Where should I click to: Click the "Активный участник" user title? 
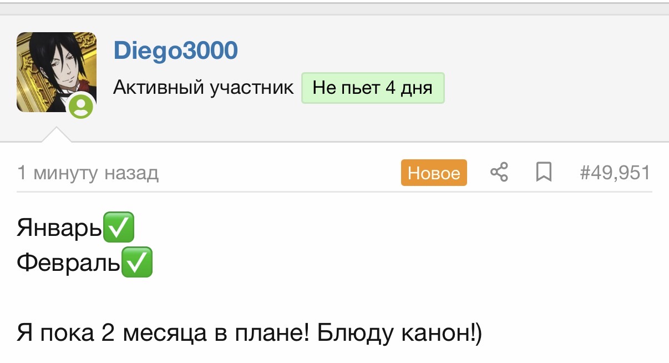coord(203,88)
